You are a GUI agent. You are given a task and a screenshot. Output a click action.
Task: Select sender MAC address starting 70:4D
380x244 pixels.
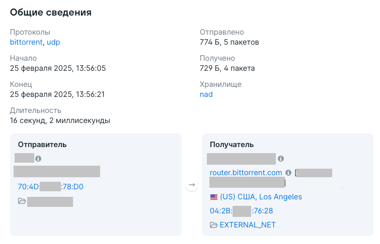50,187
